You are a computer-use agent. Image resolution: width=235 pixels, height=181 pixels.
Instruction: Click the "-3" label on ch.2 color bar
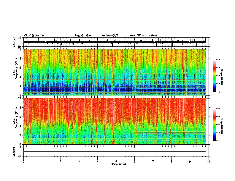click(x=219, y=109)
